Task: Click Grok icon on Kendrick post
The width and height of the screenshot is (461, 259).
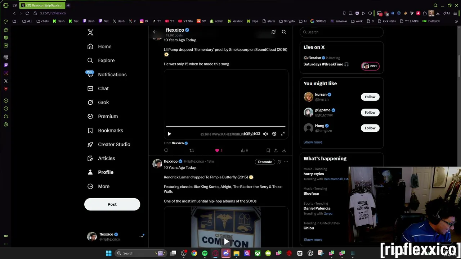Action: click(279, 162)
